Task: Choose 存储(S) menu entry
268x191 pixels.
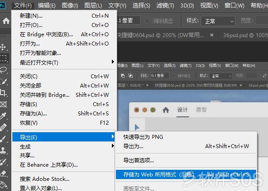Action: [x=64, y=104]
